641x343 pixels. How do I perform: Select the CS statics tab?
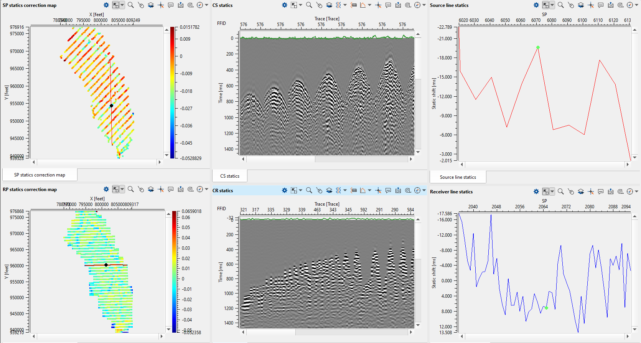(229, 176)
